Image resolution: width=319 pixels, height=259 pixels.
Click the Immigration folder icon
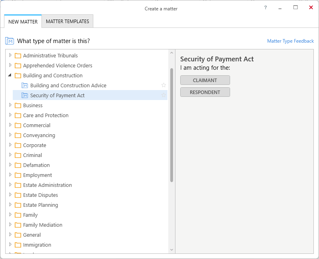[x=18, y=245]
